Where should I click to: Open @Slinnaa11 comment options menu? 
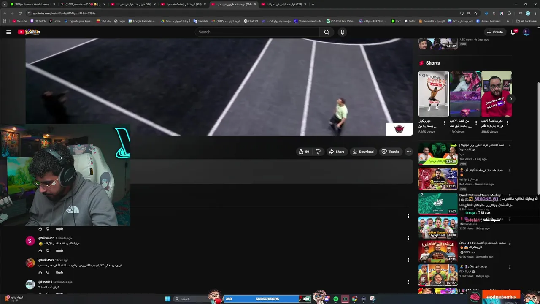point(408,238)
